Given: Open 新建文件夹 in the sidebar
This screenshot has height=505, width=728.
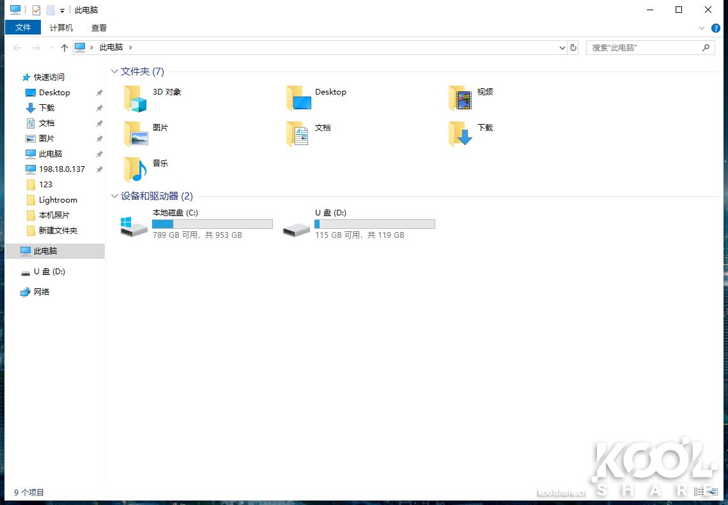Looking at the screenshot, I should 58,230.
